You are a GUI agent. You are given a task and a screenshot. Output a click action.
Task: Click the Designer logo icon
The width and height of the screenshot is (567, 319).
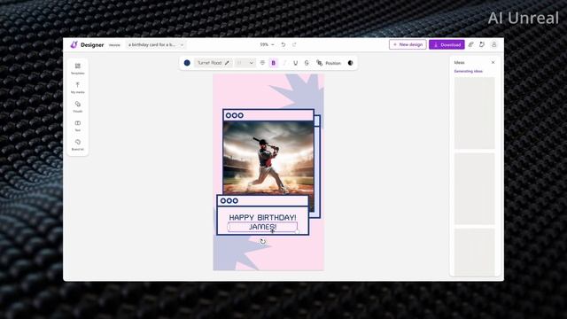(74, 44)
